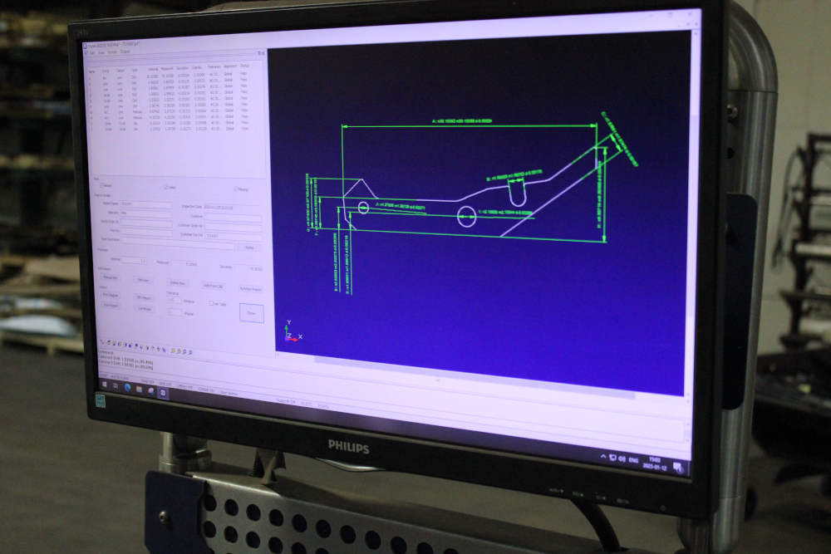Select the last row of the results table

pos(169,129)
